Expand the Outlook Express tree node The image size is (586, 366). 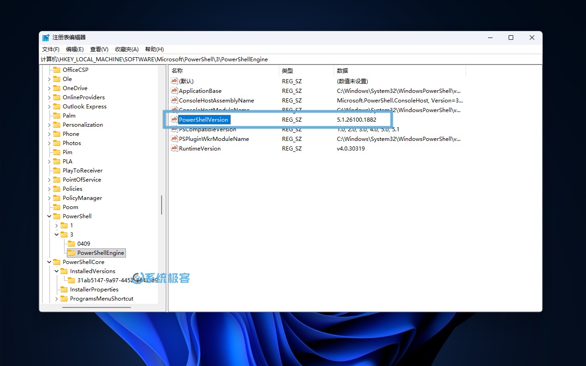point(49,107)
